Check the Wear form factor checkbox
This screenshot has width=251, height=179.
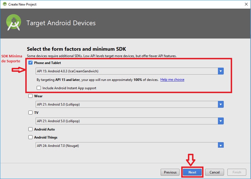[x=30, y=96]
